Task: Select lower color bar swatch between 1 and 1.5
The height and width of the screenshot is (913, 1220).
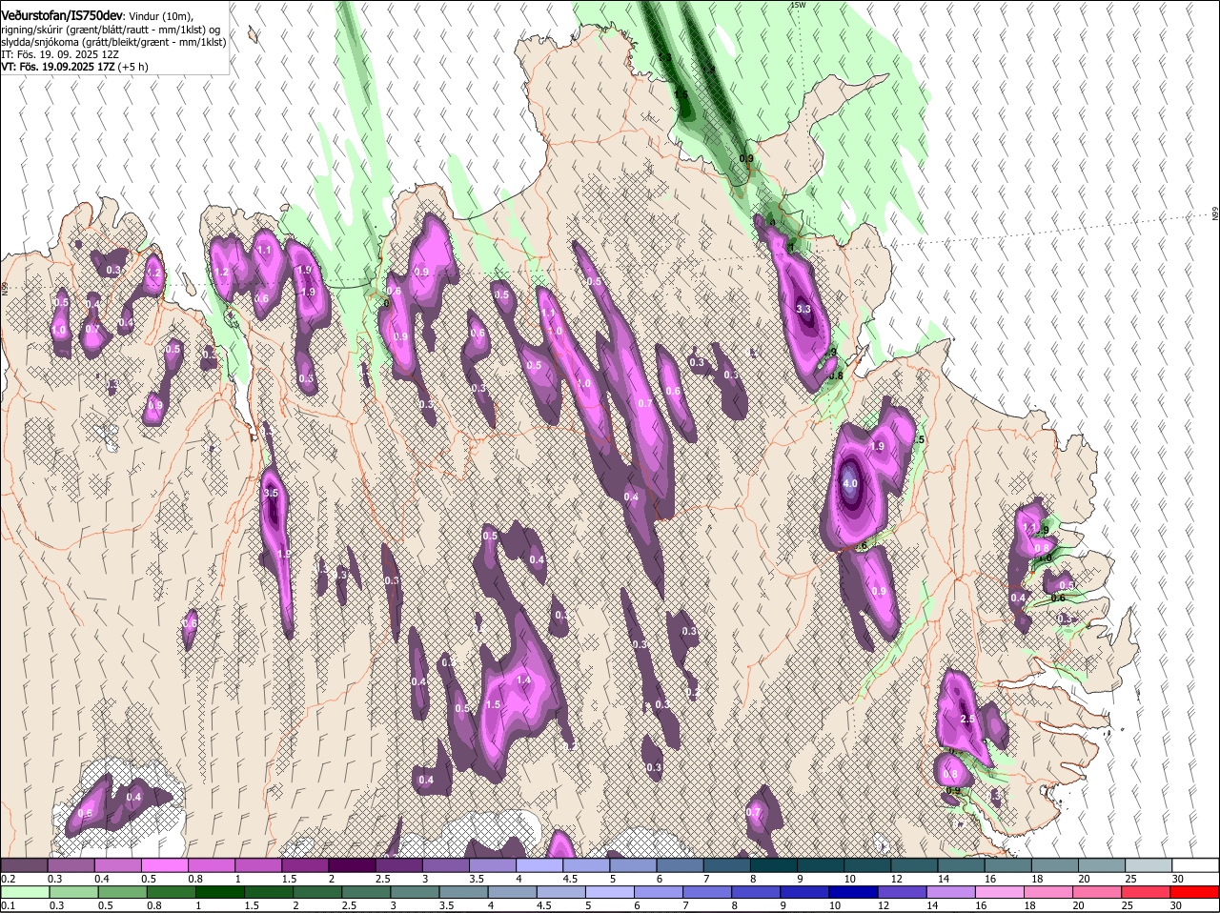Action: [220, 892]
